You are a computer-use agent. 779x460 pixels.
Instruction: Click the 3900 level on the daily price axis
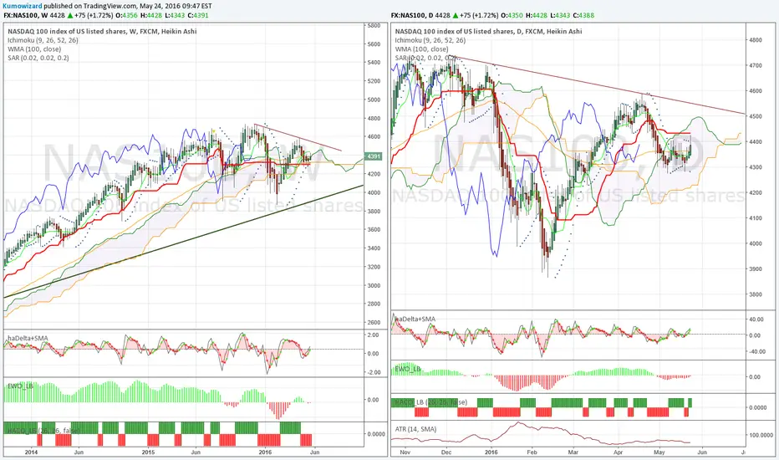click(x=755, y=269)
